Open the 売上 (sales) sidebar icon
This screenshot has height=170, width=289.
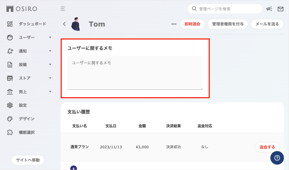click(x=10, y=92)
